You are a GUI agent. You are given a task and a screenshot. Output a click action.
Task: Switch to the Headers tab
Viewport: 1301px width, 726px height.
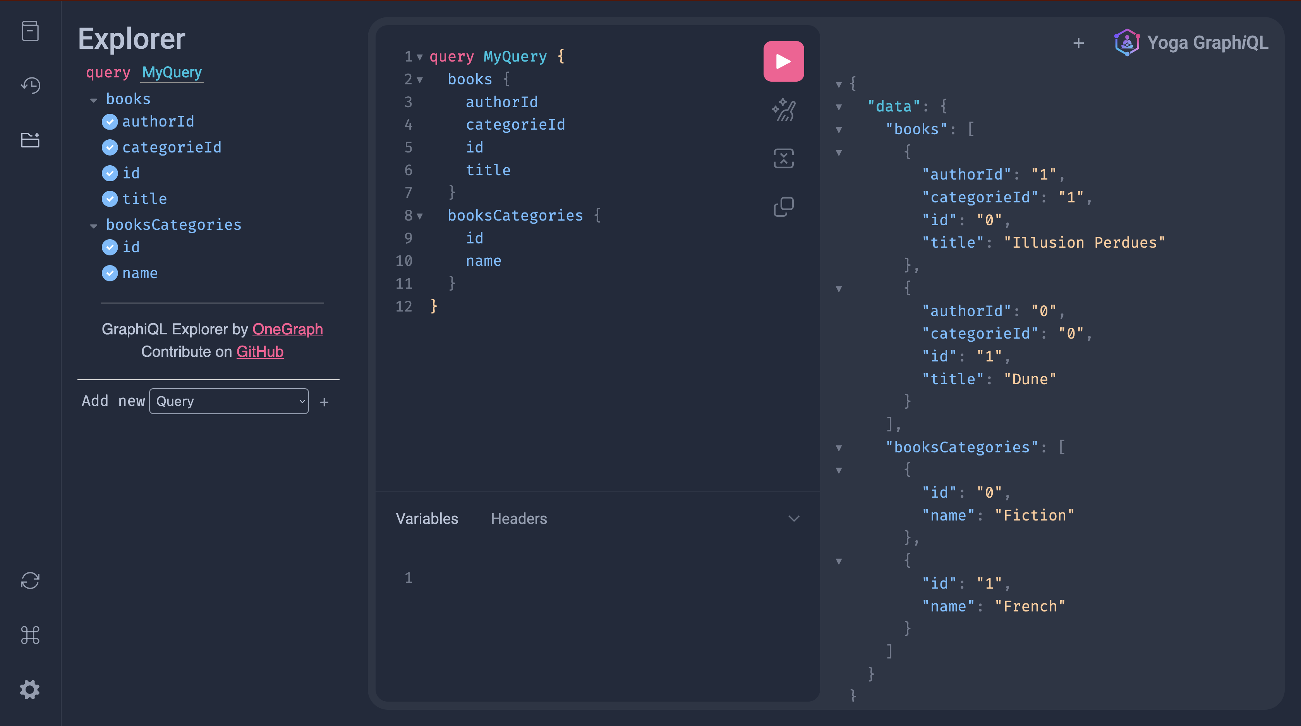click(x=519, y=519)
